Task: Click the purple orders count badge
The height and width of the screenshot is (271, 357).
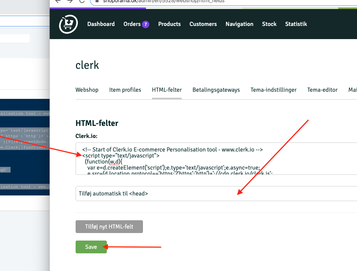Action: coord(146,24)
